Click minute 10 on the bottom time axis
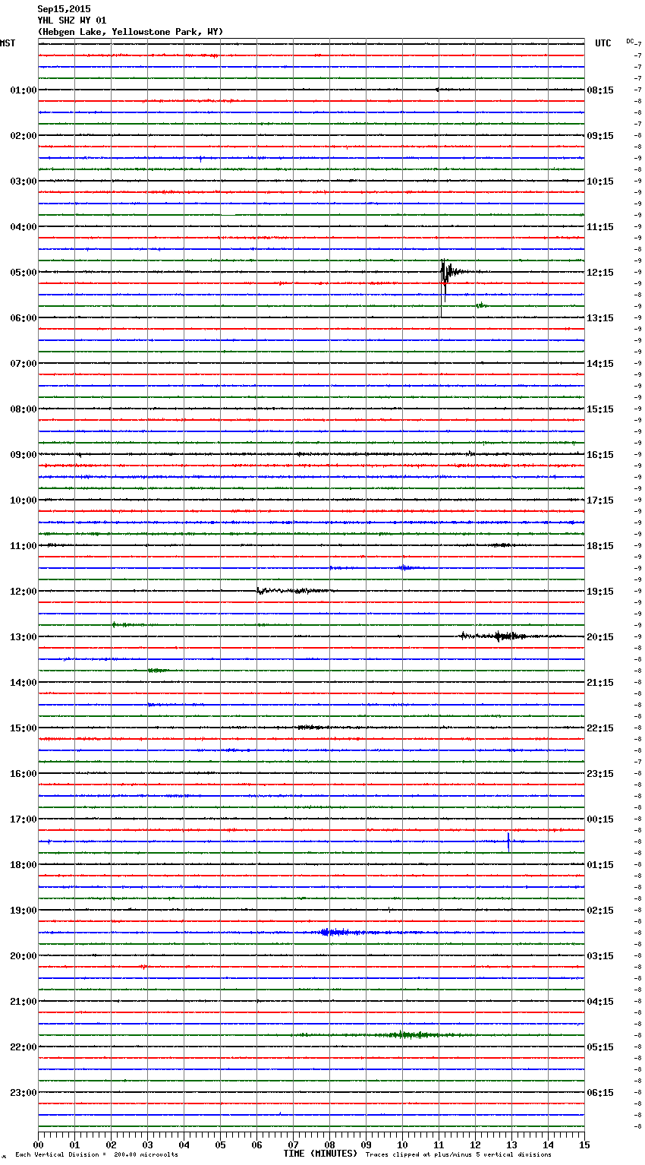645x1165 pixels. click(402, 1144)
